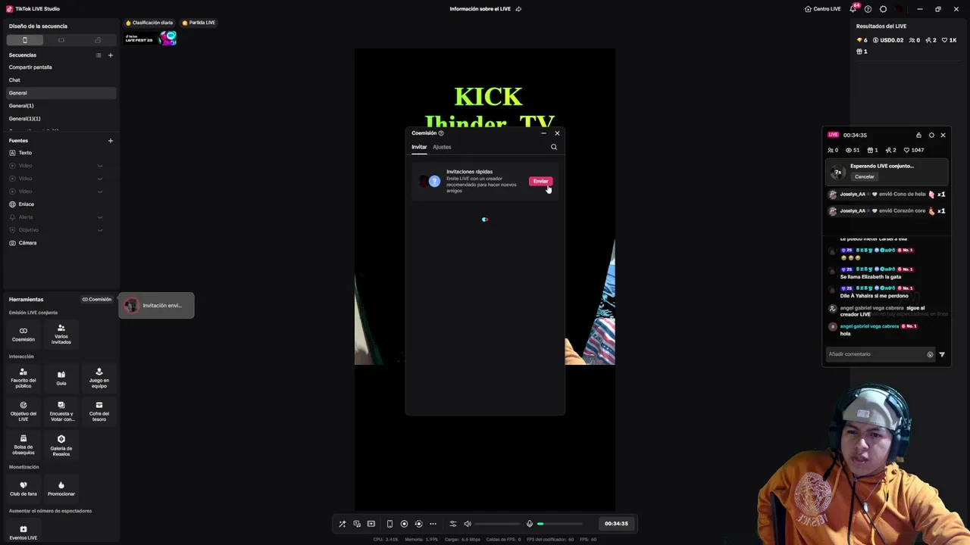Open the Clasificación diaria tab
This screenshot has height=545, width=970.
click(x=149, y=23)
